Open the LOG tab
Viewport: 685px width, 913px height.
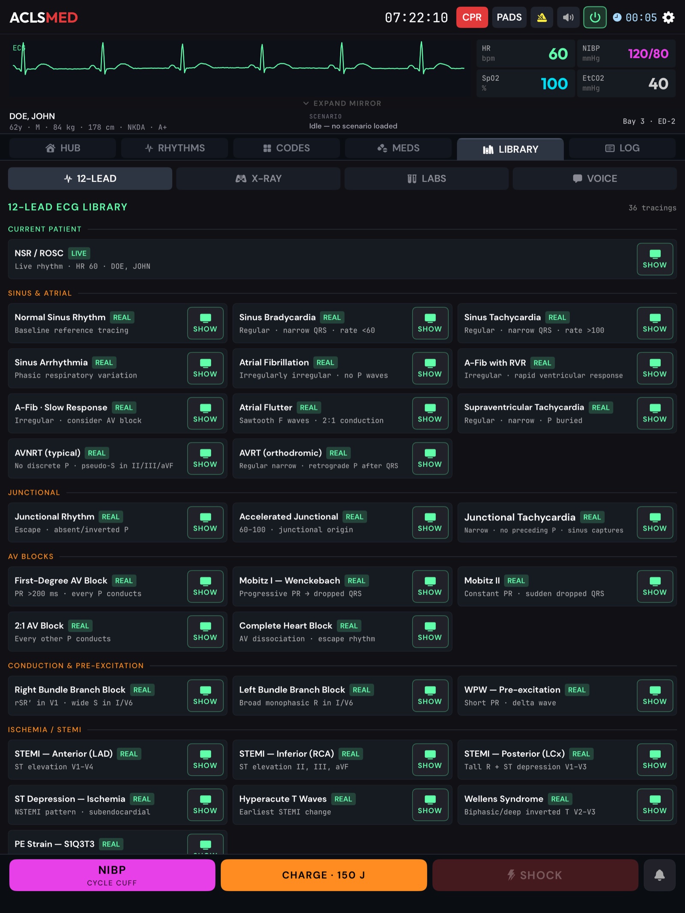tap(622, 148)
